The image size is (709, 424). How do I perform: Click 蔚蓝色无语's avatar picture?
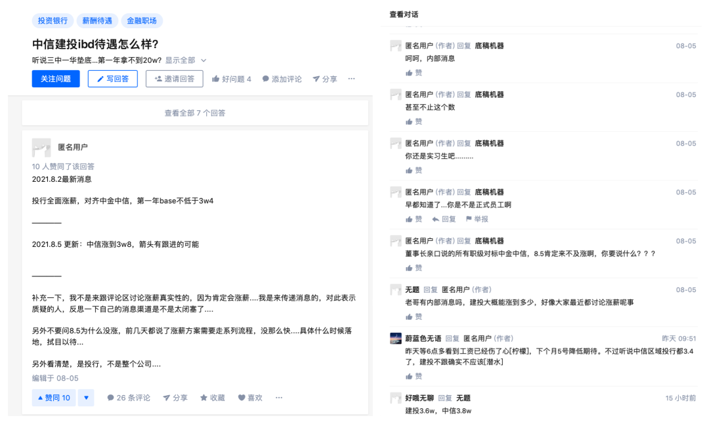coord(396,339)
